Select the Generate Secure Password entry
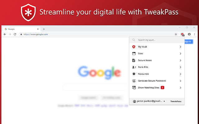 (157, 81)
